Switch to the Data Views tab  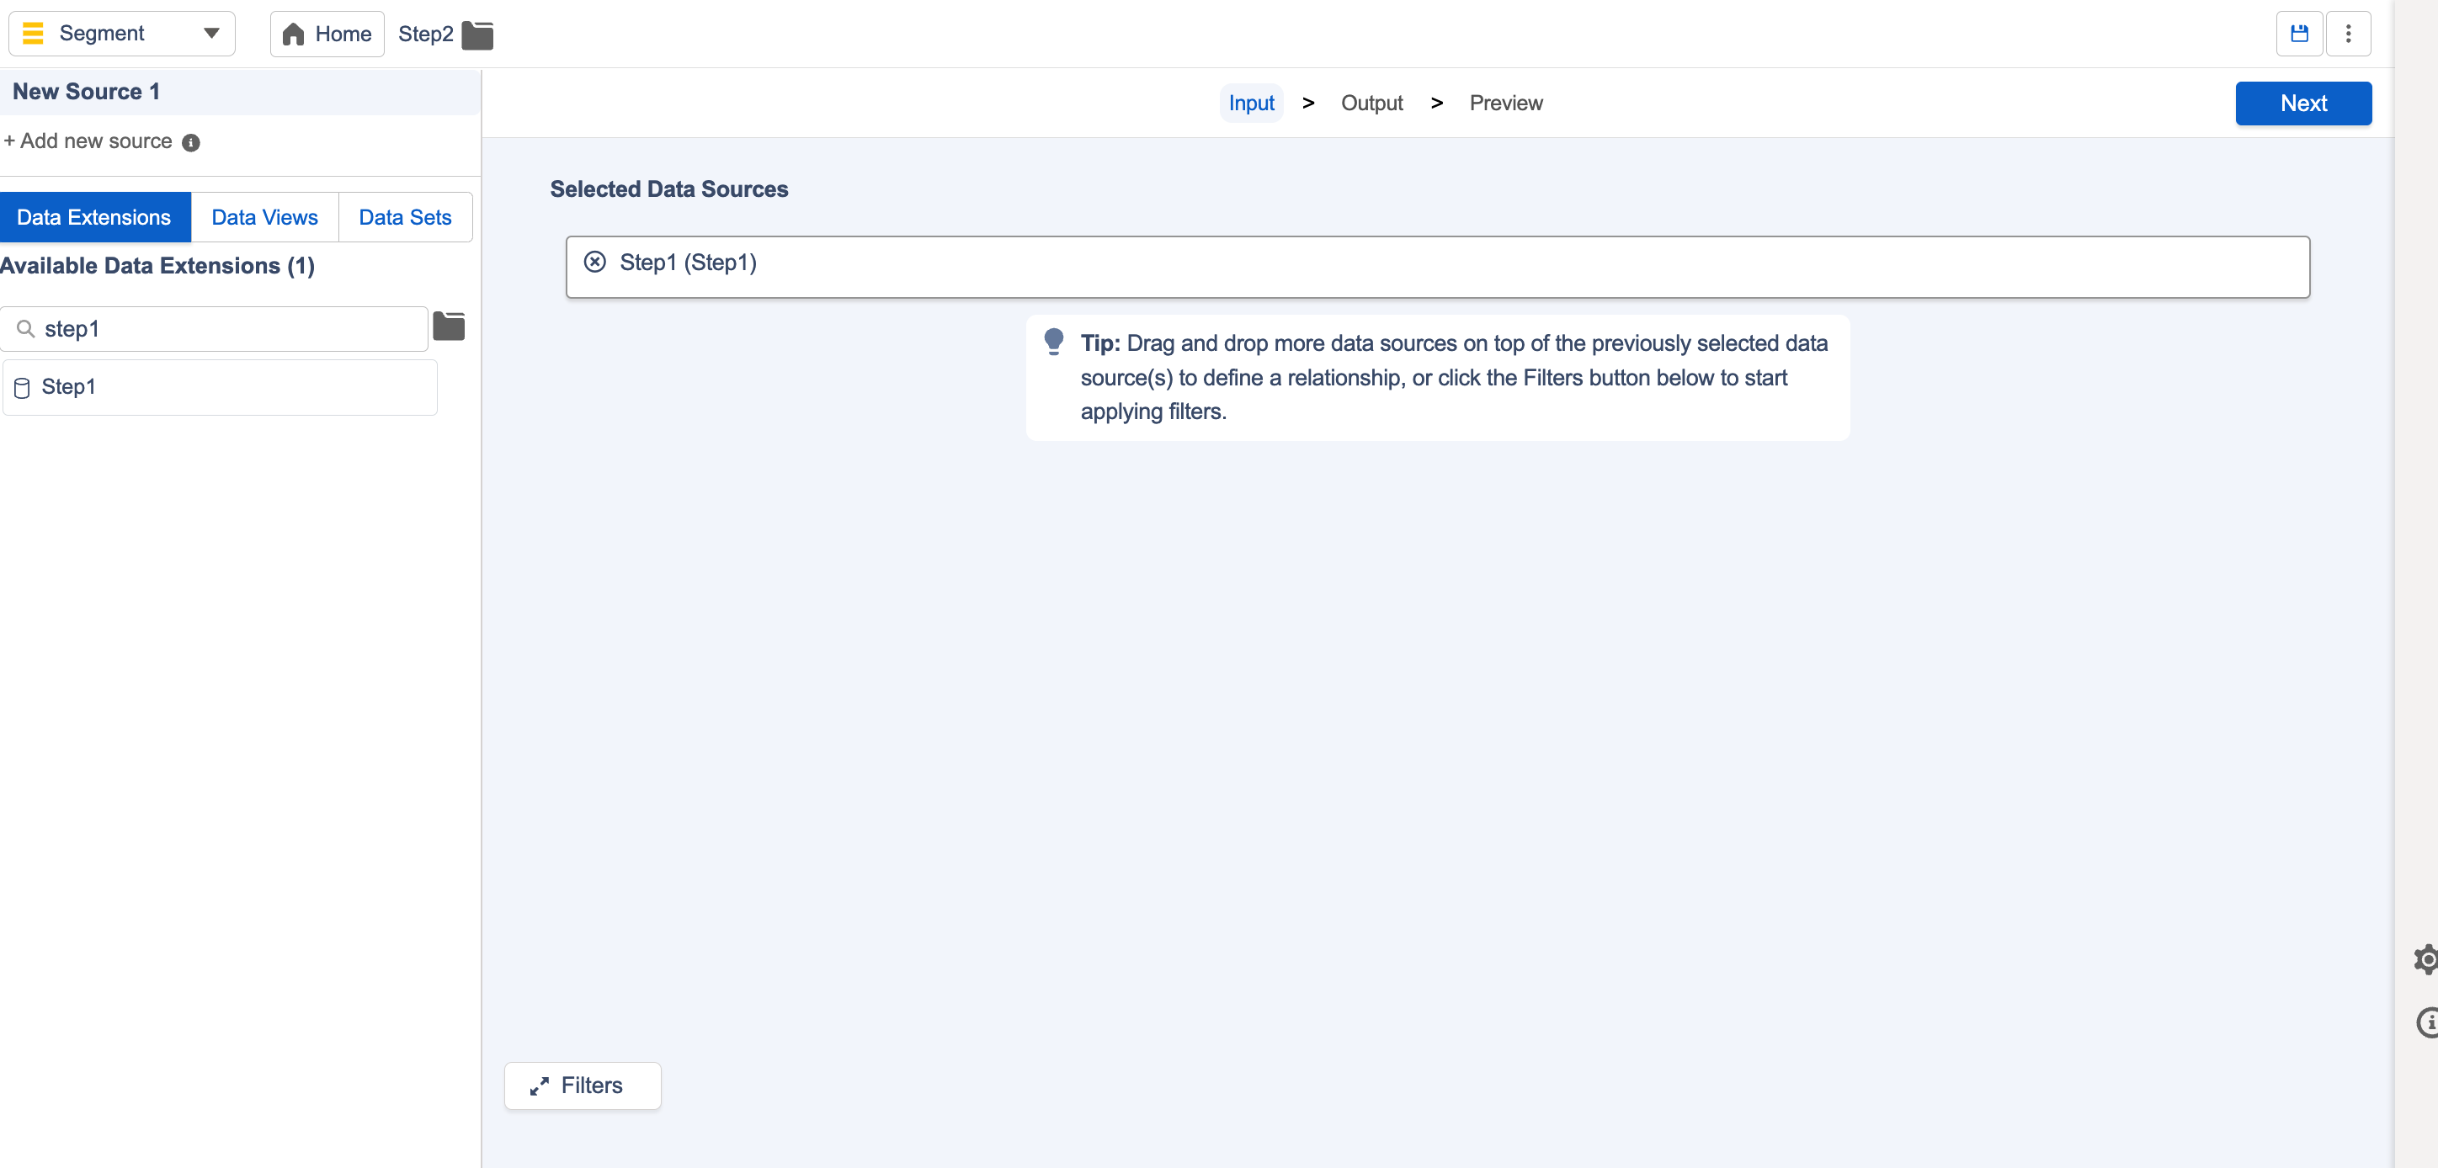[264, 217]
